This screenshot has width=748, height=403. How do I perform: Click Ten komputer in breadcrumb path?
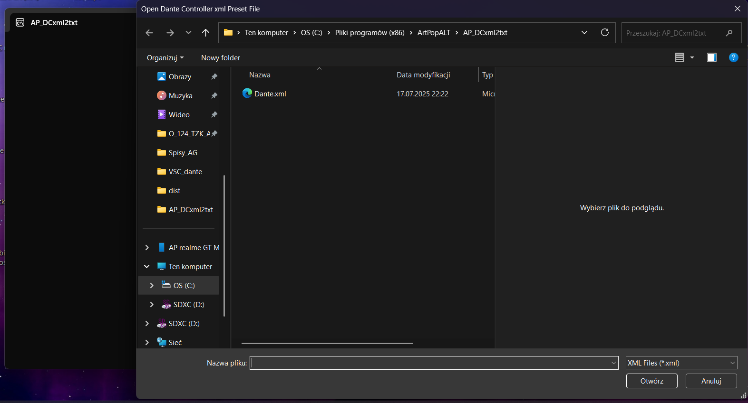point(266,33)
